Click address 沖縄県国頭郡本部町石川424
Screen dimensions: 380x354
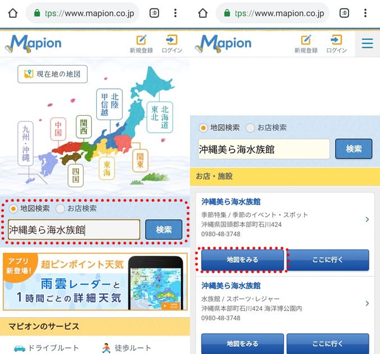(x=241, y=224)
